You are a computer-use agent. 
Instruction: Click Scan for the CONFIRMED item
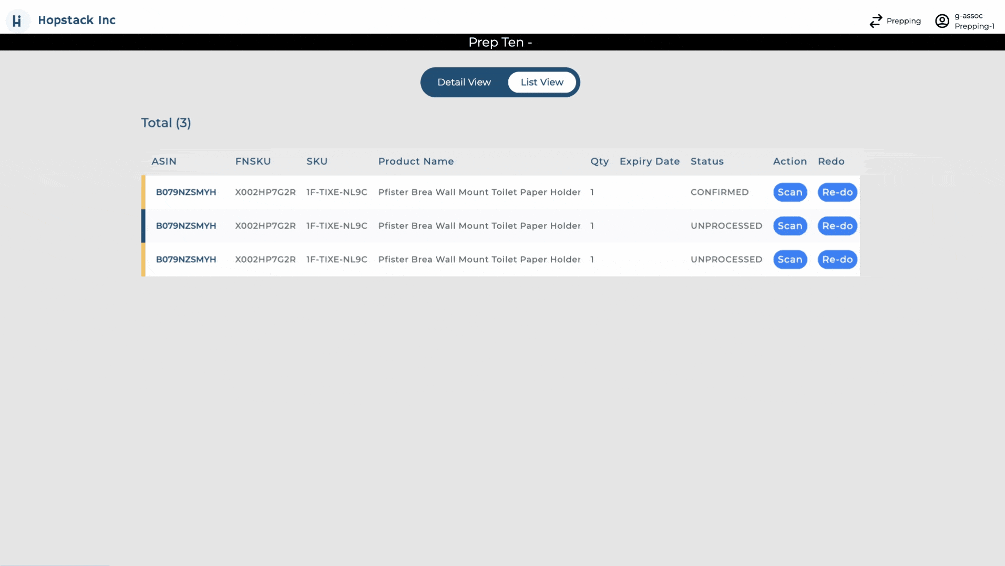point(789,192)
